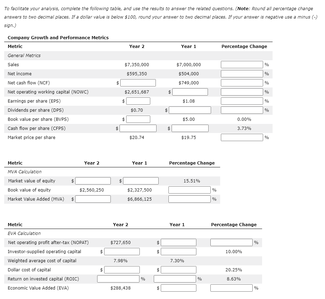325x299 pixels.
Task: Click the EPS percentage change input box
Action: click(x=241, y=101)
